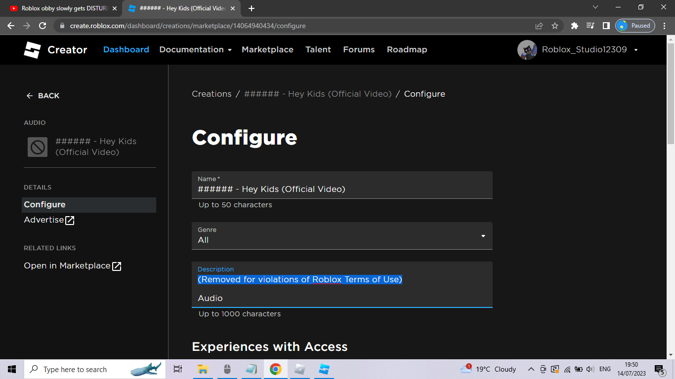Click the external link icon beside Advertise
Image resolution: width=675 pixels, height=379 pixels.
(70, 221)
